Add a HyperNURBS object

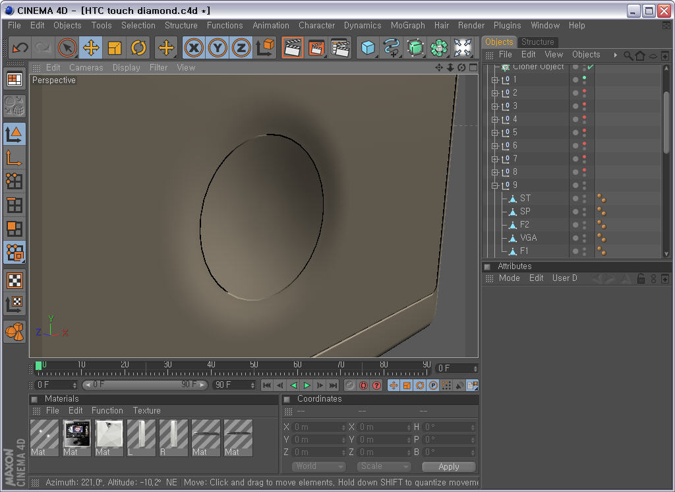[415, 47]
